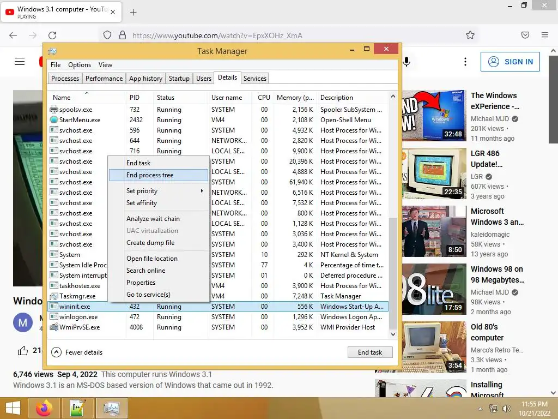
Task: Show hidden system tray icons
Action: point(481,409)
